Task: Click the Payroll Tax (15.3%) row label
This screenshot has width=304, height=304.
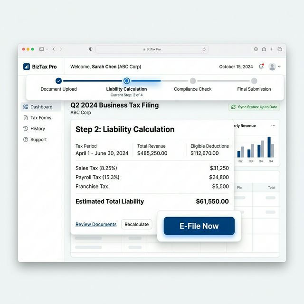Action: [97, 177]
